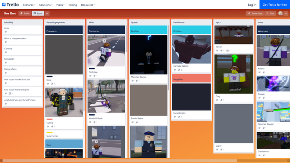This screenshot has height=163, width=290.
Task: Click image cover icon on Ramon card
Action: [228, 51]
